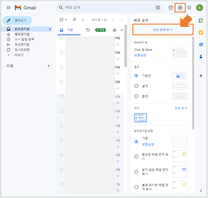This screenshot has height=198, width=208.
Task: Open Contacts side panel icon
Action: (201, 57)
